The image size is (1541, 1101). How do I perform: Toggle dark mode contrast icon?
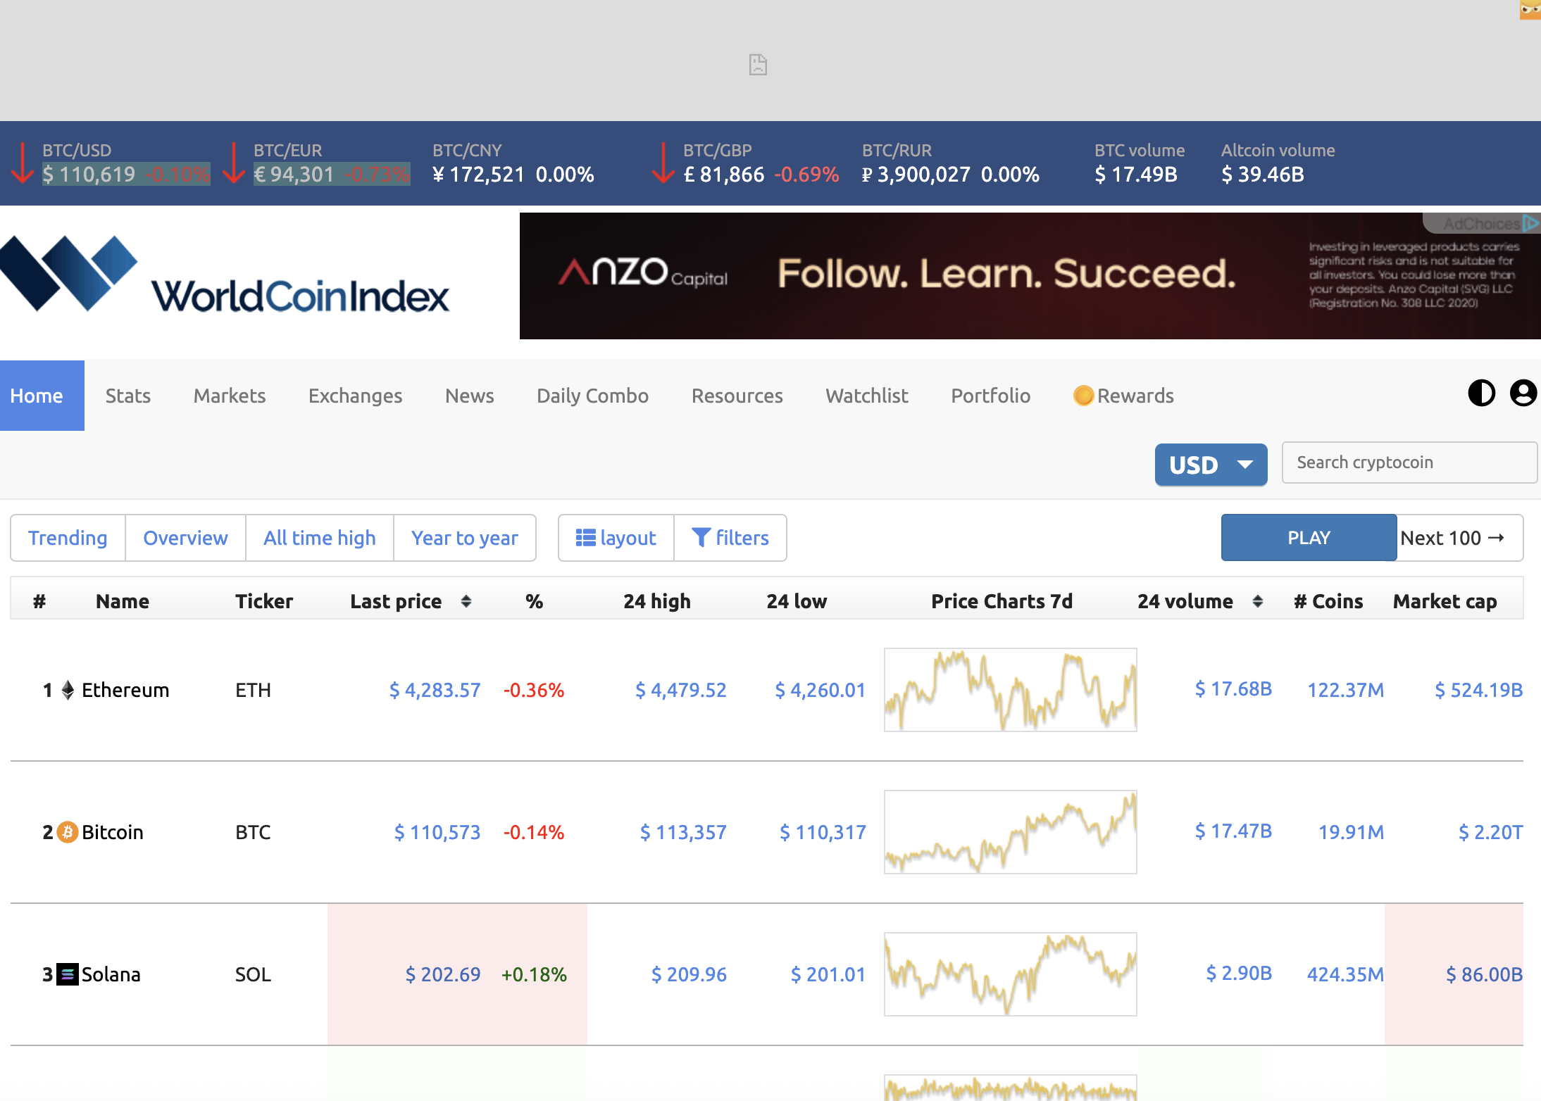[x=1481, y=393]
